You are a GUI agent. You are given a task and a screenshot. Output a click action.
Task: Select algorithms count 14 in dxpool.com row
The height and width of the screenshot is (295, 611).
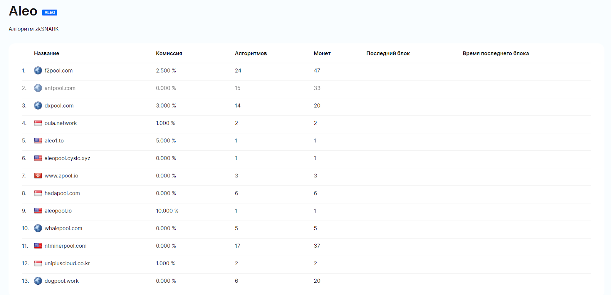tap(238, 106)
